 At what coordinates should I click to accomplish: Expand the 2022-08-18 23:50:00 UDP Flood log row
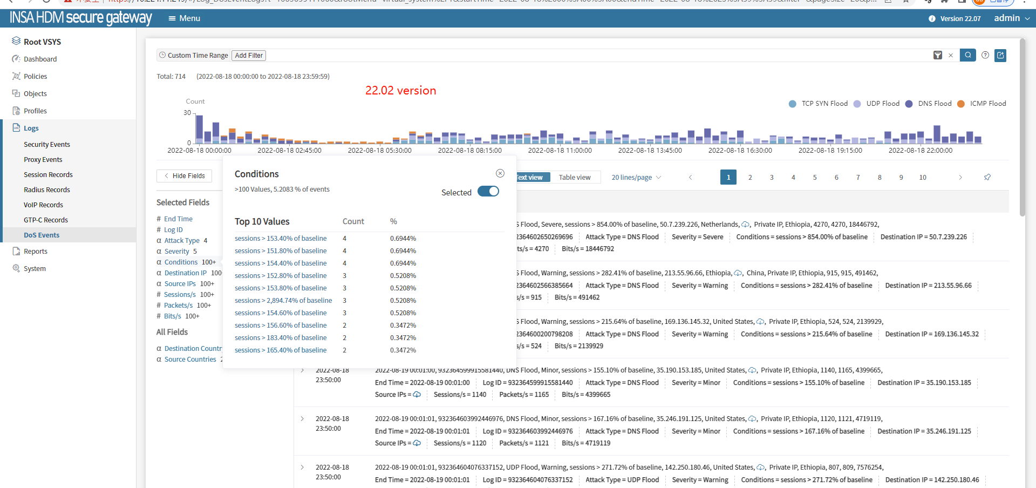(302, 467)
